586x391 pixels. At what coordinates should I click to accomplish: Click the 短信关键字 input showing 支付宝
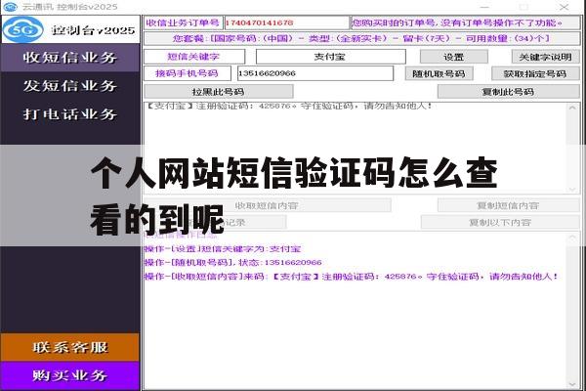point(330,57)
